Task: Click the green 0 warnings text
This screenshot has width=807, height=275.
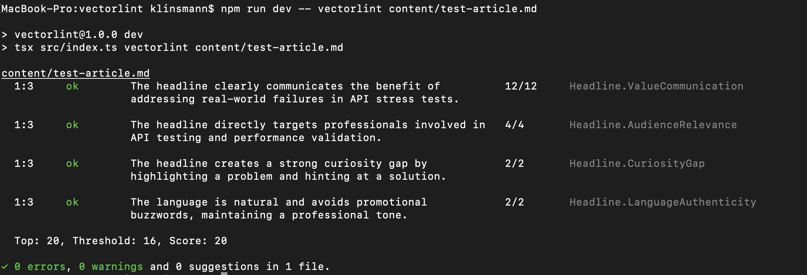Action: tap(111, 267)
